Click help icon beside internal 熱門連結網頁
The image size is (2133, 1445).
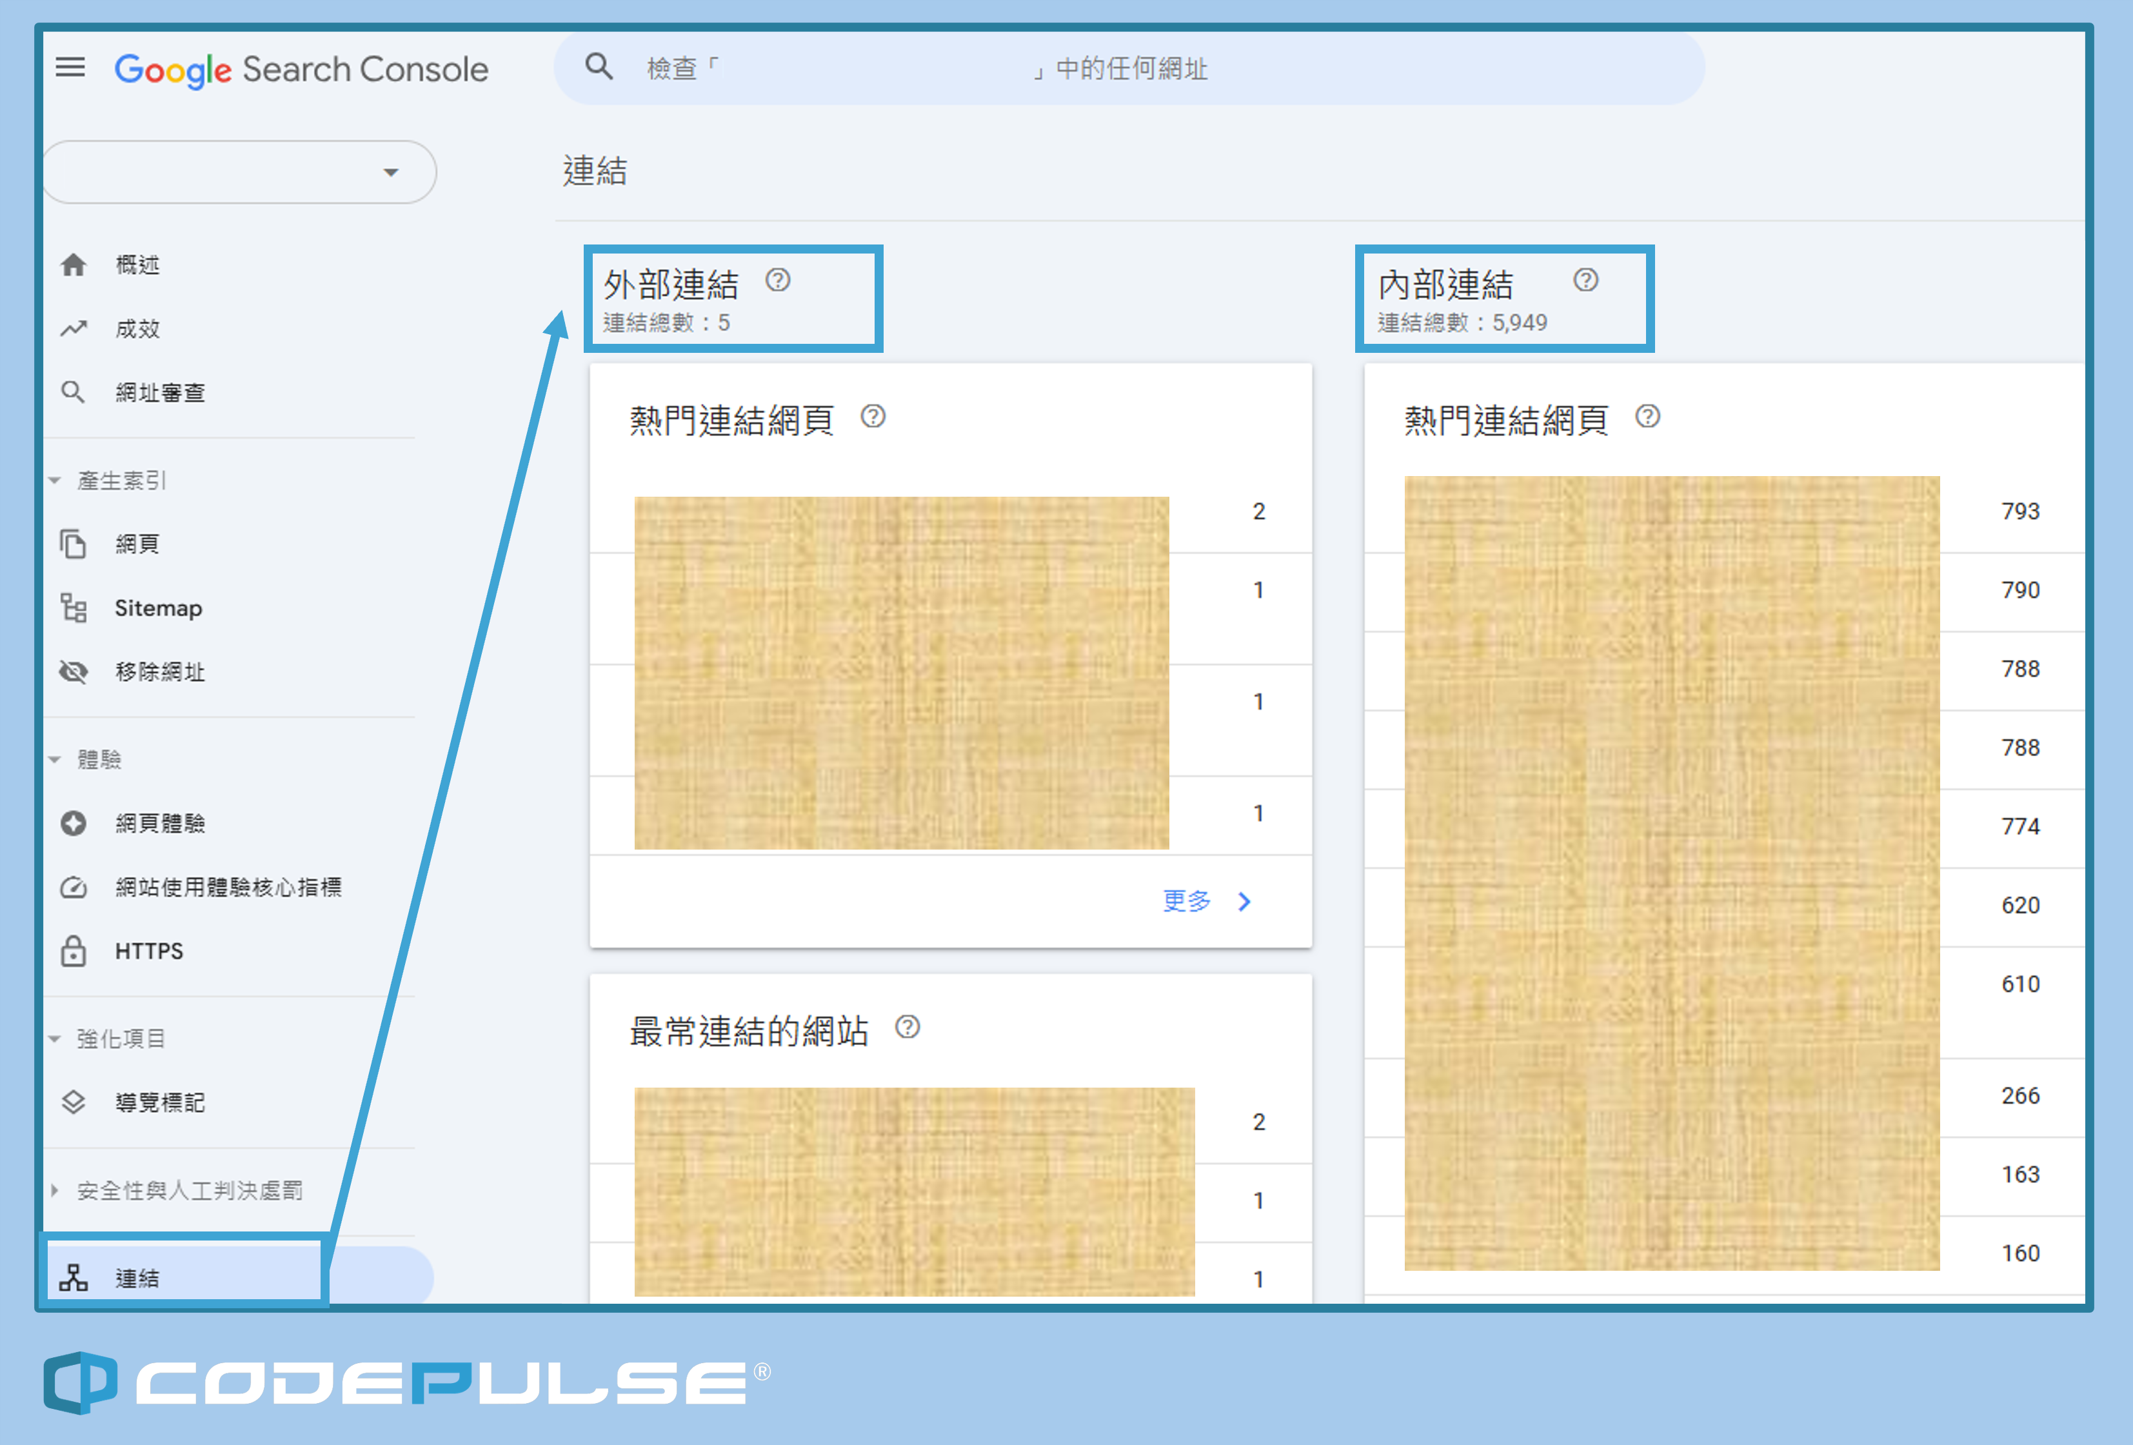tap(1647, 417)
